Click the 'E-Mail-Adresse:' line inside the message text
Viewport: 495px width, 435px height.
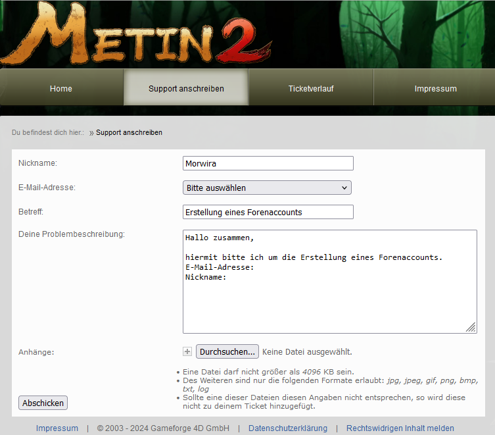pos(220,267)
